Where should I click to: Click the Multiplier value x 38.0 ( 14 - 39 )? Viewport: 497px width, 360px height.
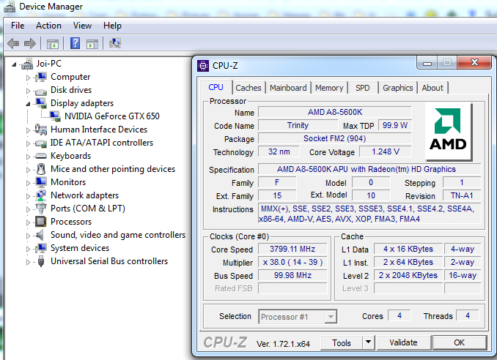point(292,262)
